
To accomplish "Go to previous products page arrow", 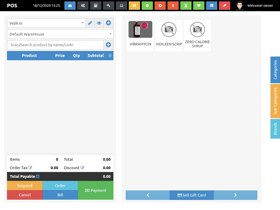I will 148,195.
